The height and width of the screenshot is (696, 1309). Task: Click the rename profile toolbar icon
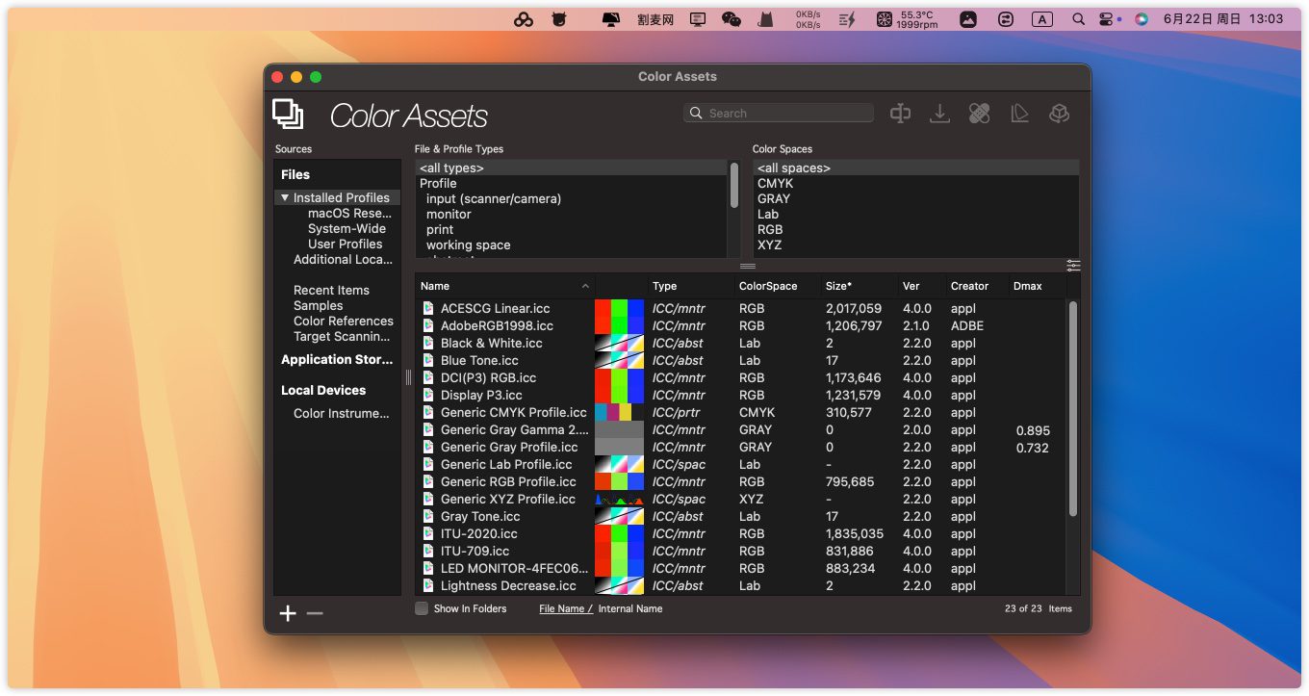pyautogui.click(x=900, y=114)
